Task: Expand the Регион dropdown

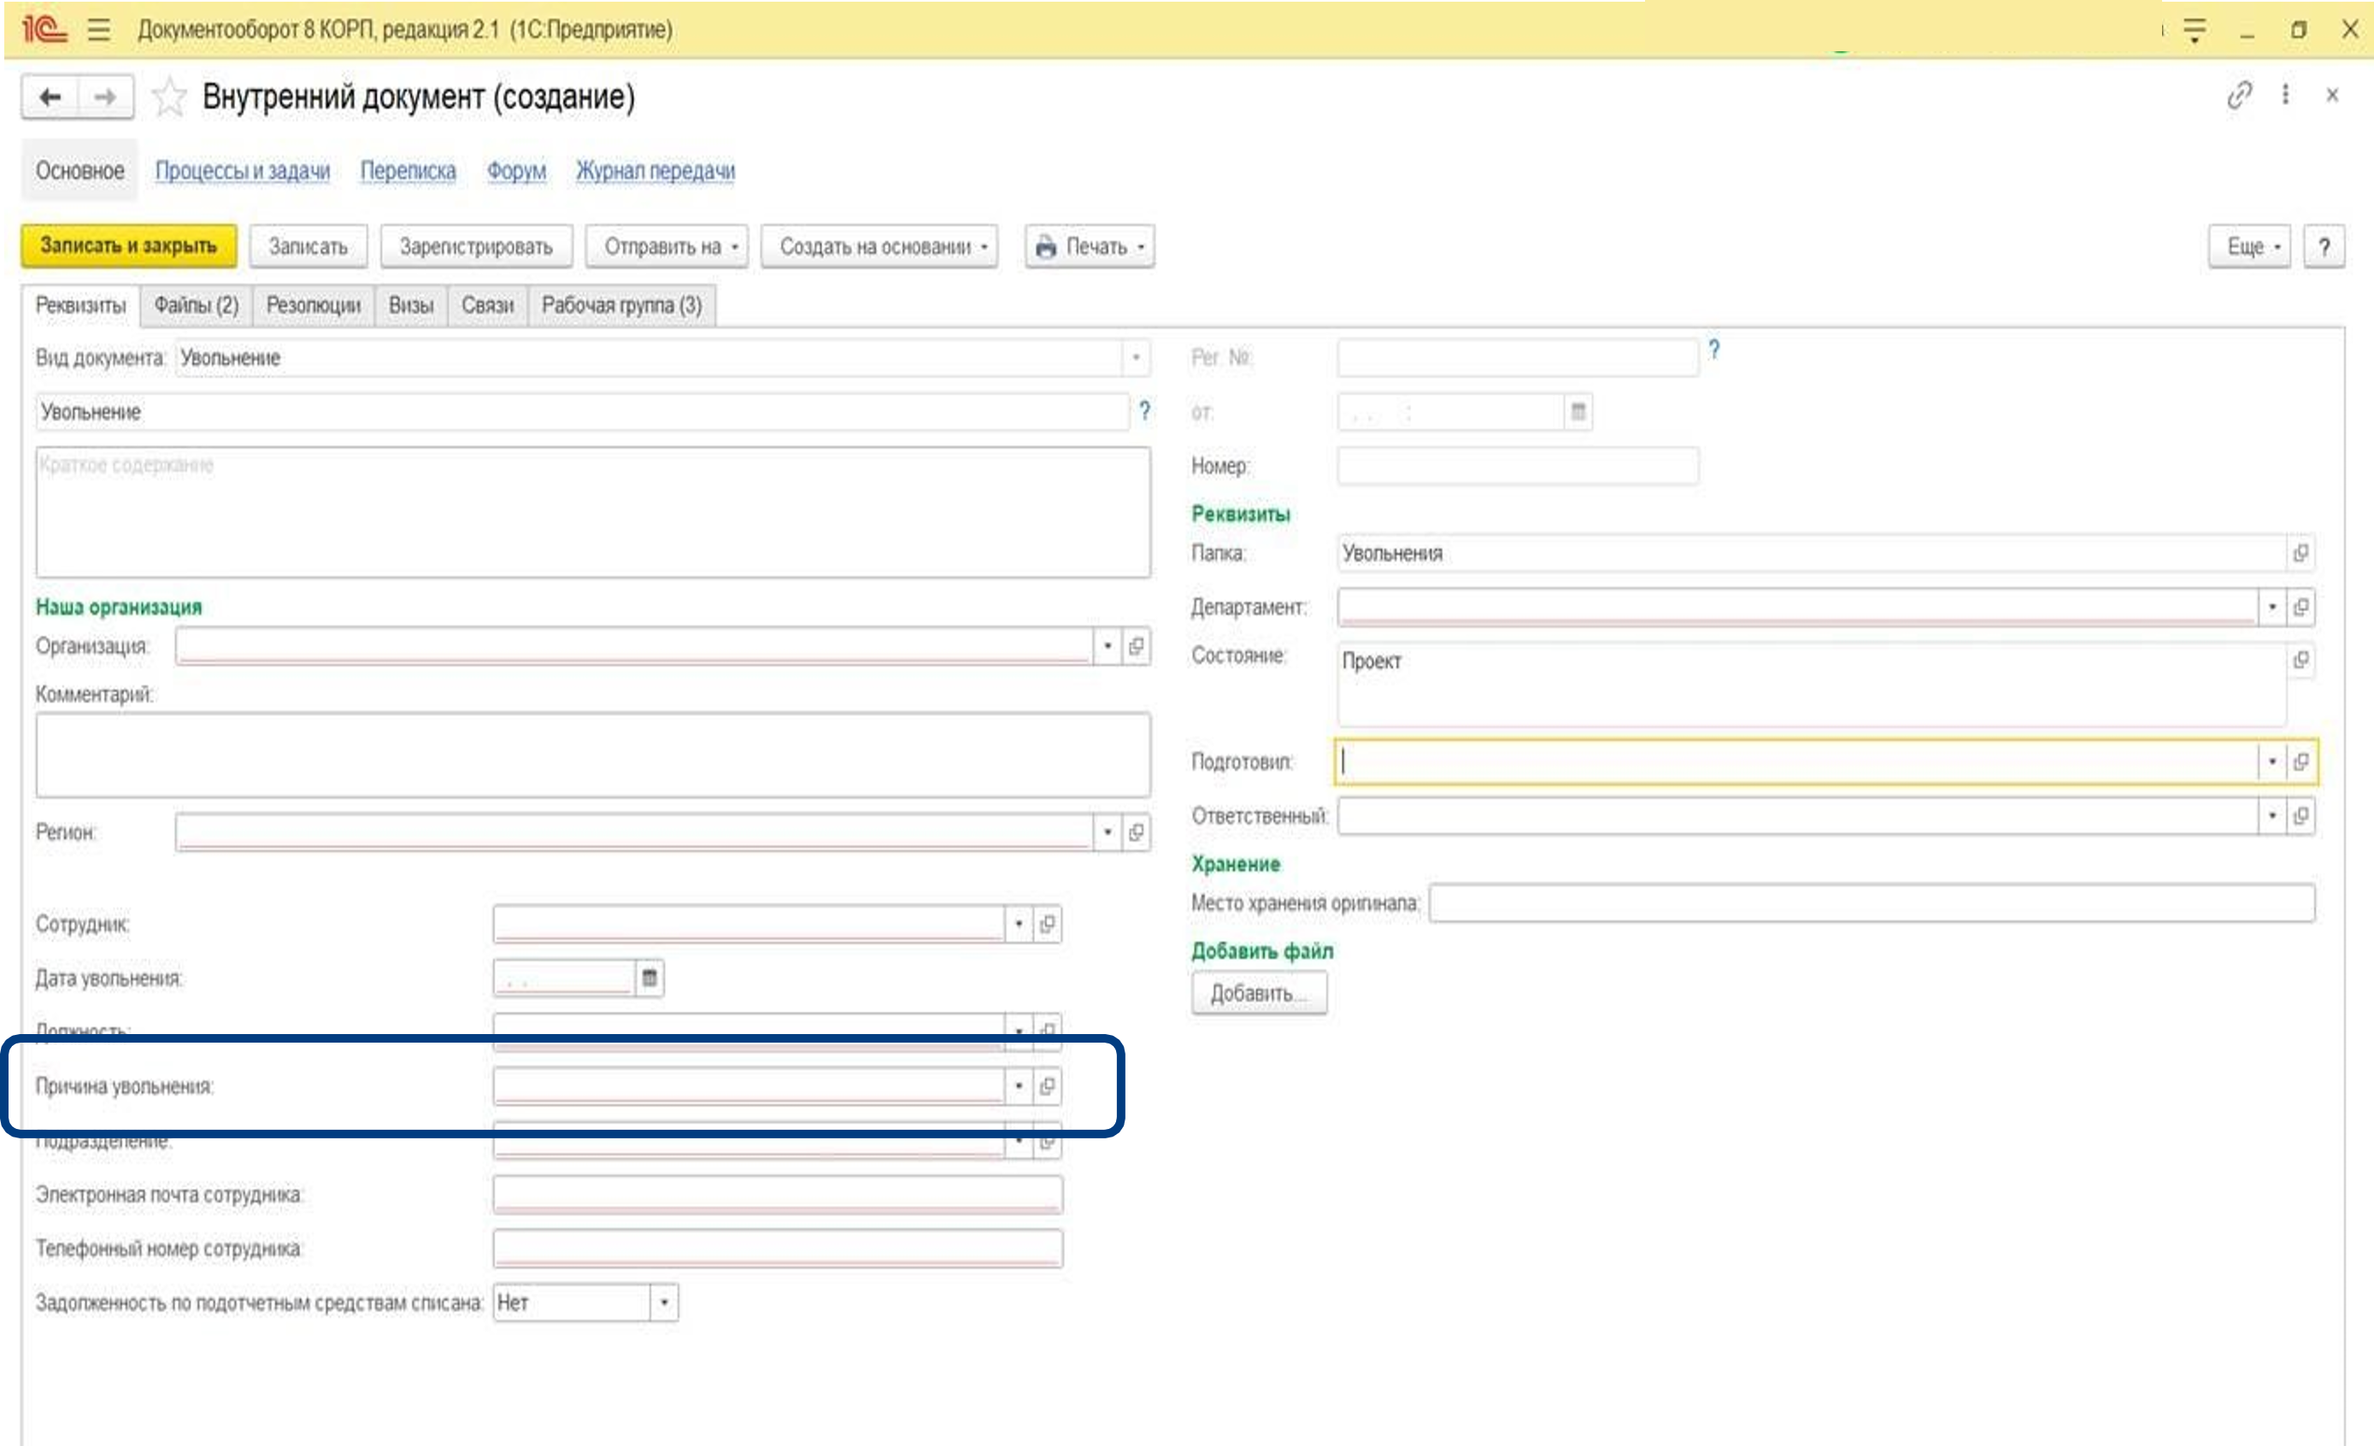Action: tap(1107, 832)
